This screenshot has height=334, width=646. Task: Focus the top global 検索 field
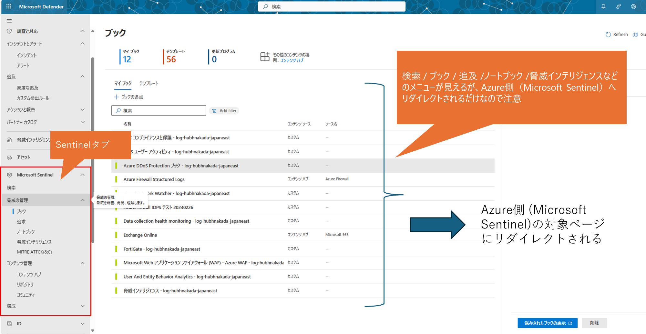pos(332,6)
